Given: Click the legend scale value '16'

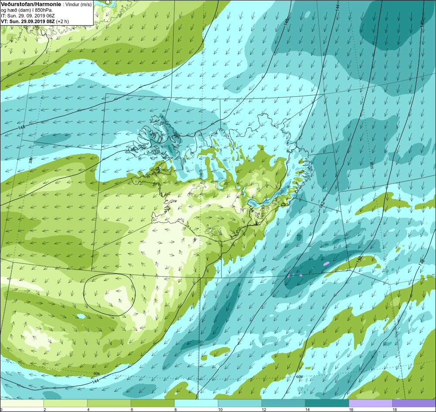Looking at the screenshot, I should click(x=351, y=409).
